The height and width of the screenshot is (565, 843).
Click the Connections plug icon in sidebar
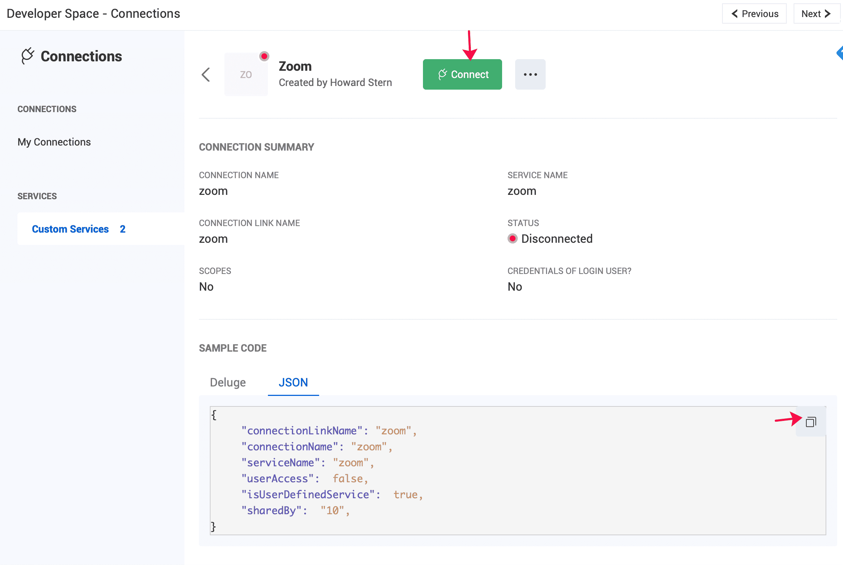click(28, 56)
